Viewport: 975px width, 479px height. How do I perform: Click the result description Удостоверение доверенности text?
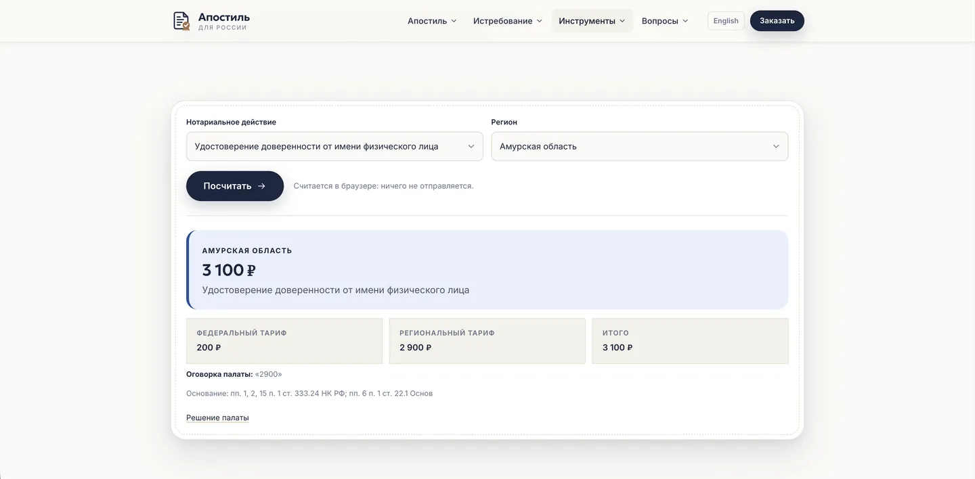tap(336, 290)
